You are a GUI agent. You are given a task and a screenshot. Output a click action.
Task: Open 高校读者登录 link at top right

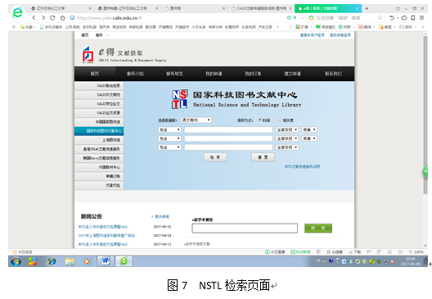[x=340, y=35]
